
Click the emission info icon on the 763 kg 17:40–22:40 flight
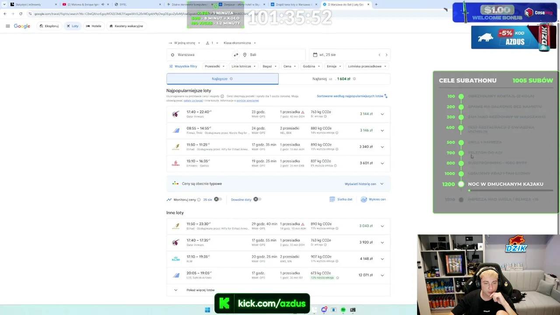(x=325, y=116)
